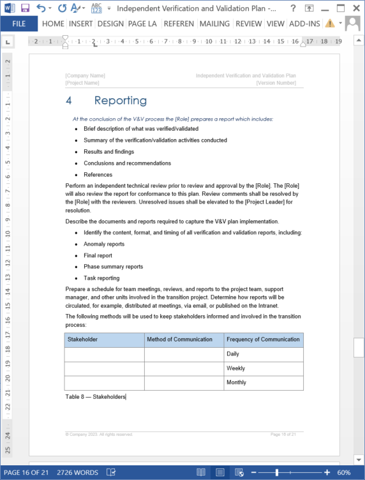Click the yellow warning triangle icon

click(330, 23)
